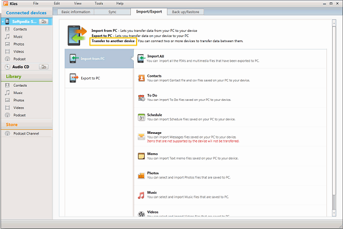343x229 pixels.
Task: Click the Photos import icon
Action: 141,175
